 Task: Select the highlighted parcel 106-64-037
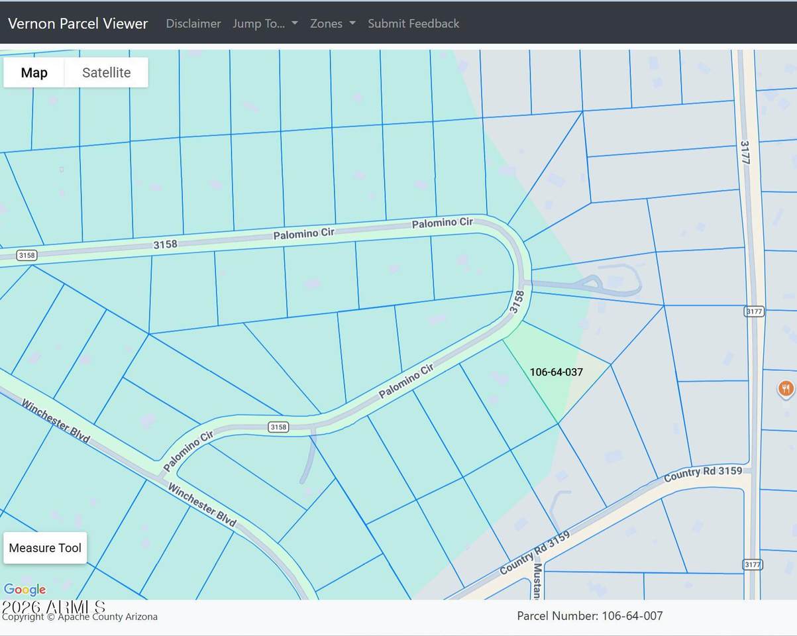[x=556, y=372]
